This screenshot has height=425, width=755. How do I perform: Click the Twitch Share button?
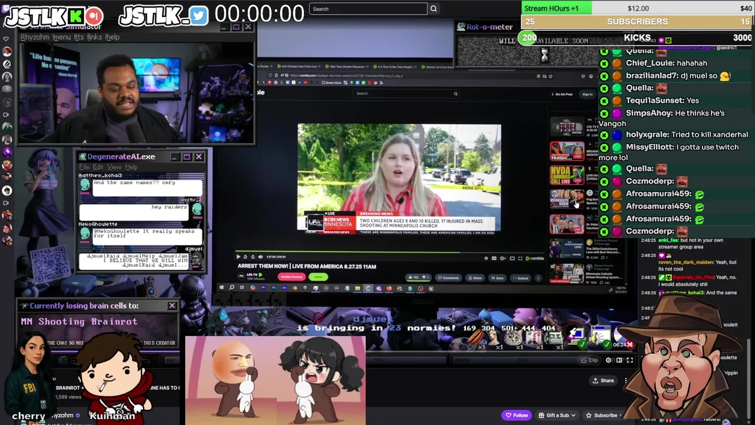click(x=603, y=381)
